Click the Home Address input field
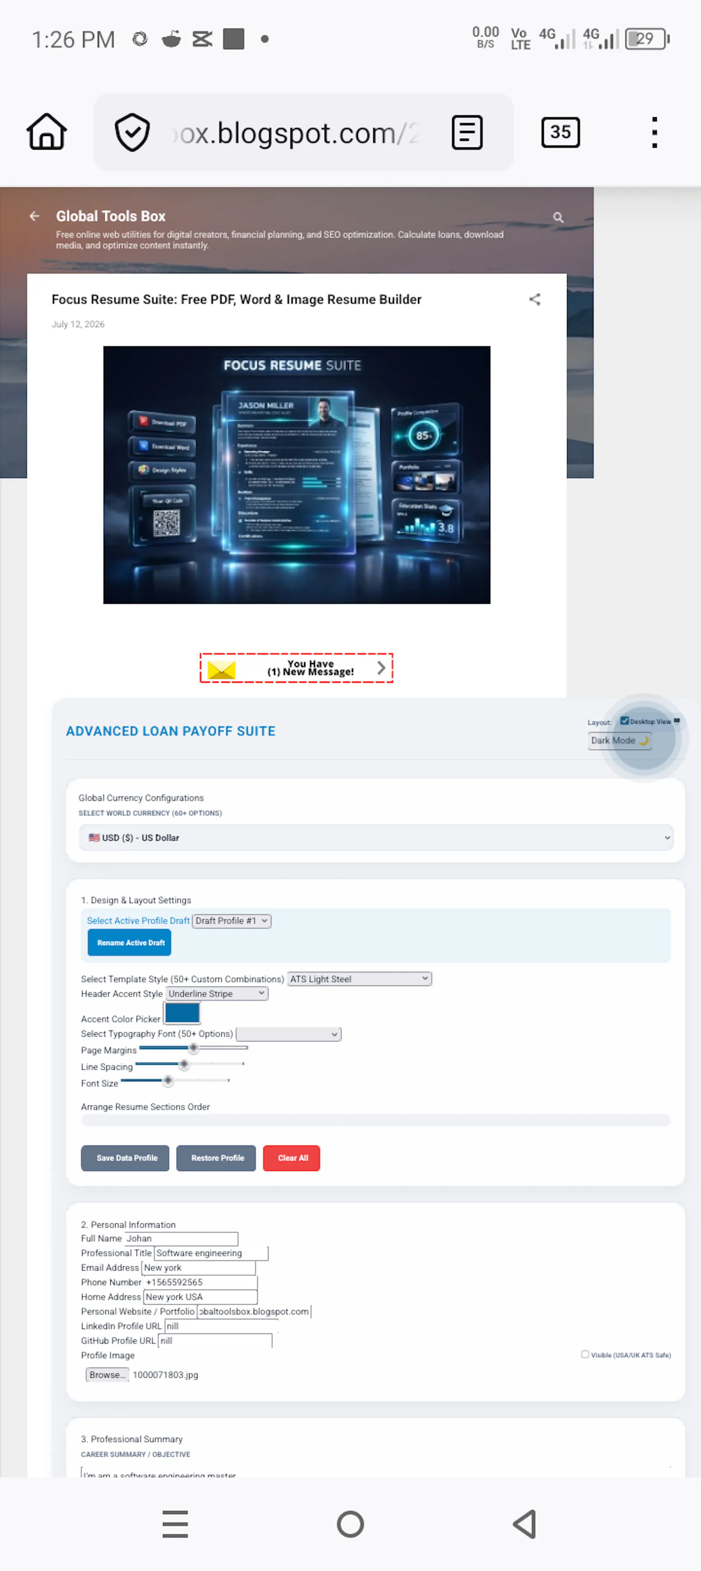The image size is (701, 1571). (x=200, y=1296)
